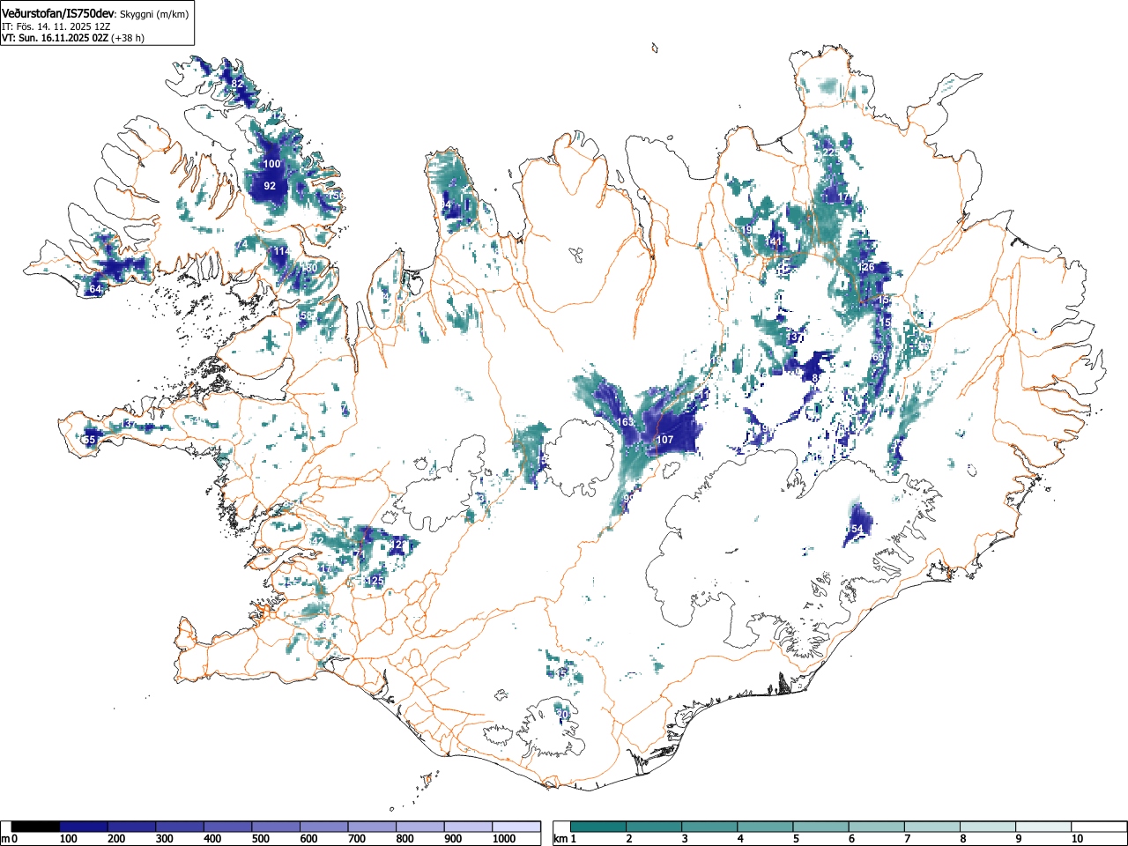Viewport: 1128px width, 846px height.
Task: Click the '82' visibility value in northwest
Action: point(237,84)
